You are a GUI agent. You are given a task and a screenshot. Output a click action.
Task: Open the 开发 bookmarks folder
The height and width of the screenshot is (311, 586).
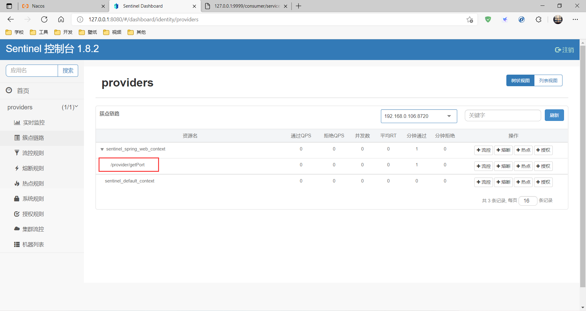tap(63, 32)
